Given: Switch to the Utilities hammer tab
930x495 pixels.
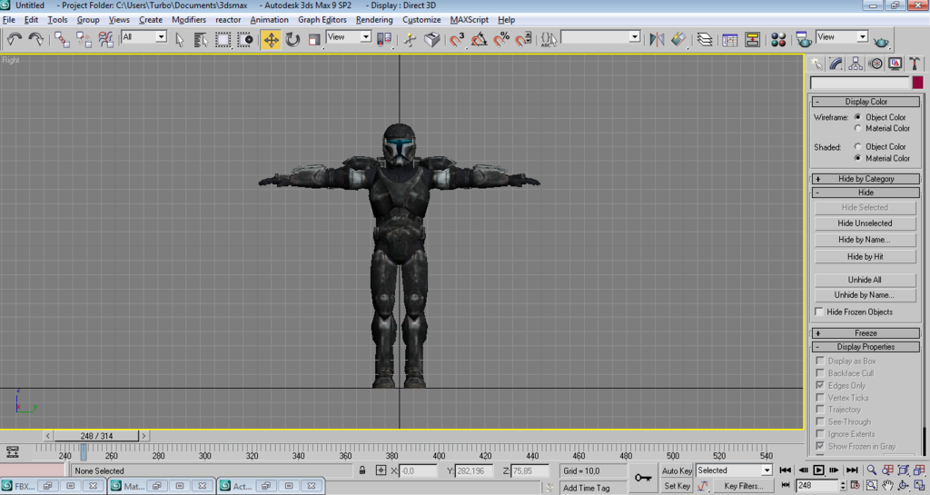Looking at the screenshot, I should (x=915, y=64).
